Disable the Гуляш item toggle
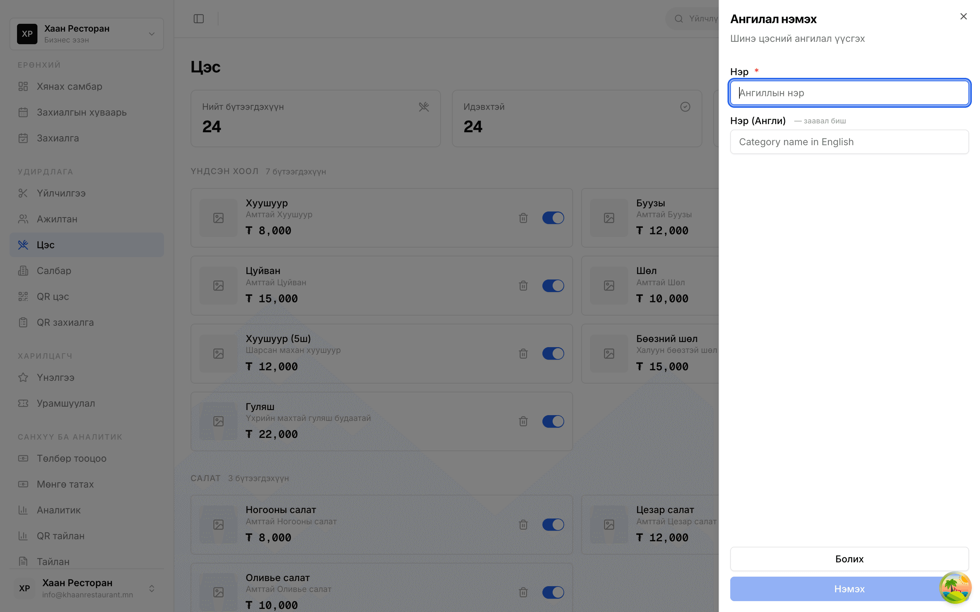The height and width of the screenshot is (612, 980). 553,421
